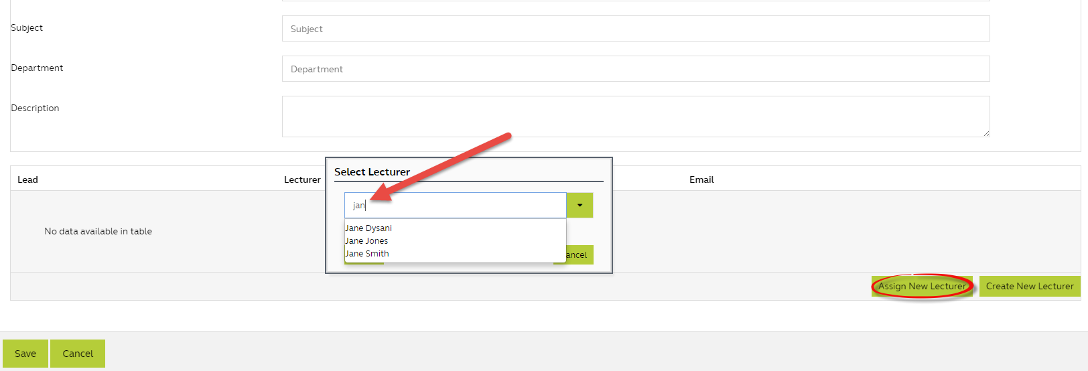
Task: Click the lecturer search box containing "jan"
Action: point(456,206)
